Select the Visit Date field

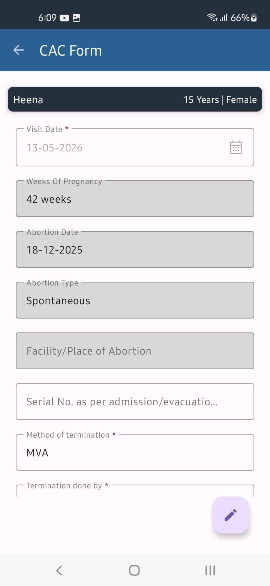point(135,147)
